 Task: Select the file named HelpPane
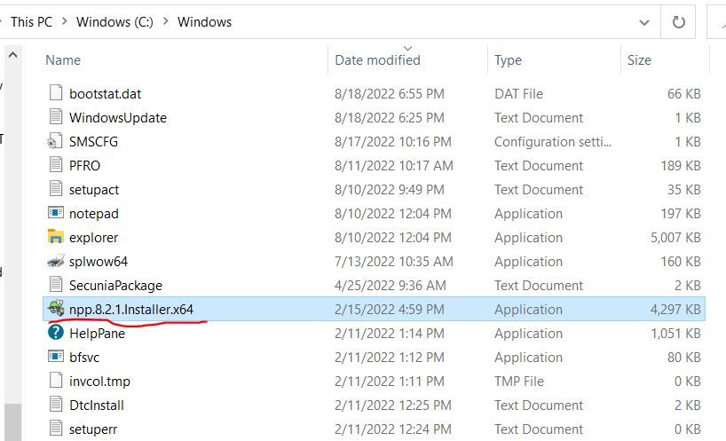(98, 334)
